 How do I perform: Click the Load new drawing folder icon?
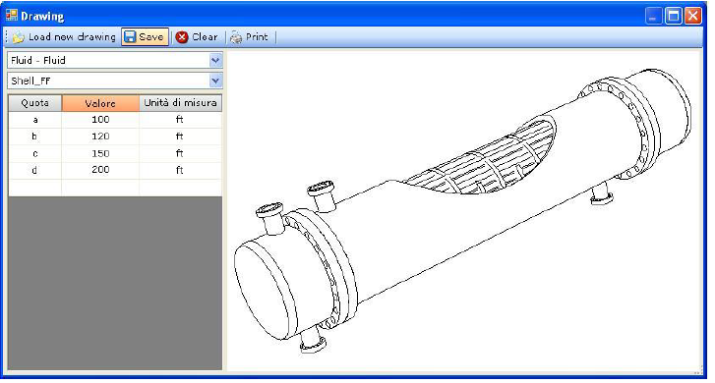[x=19, y=37]
